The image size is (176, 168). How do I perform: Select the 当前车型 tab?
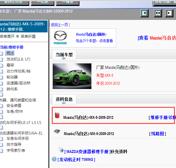[x=64, y=55]
